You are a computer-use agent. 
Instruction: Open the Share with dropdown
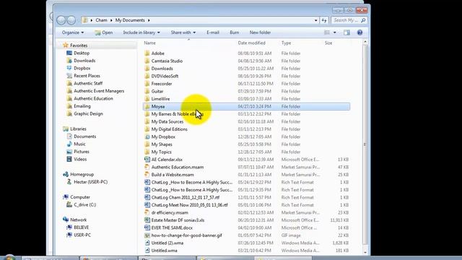tap(183, 32)
